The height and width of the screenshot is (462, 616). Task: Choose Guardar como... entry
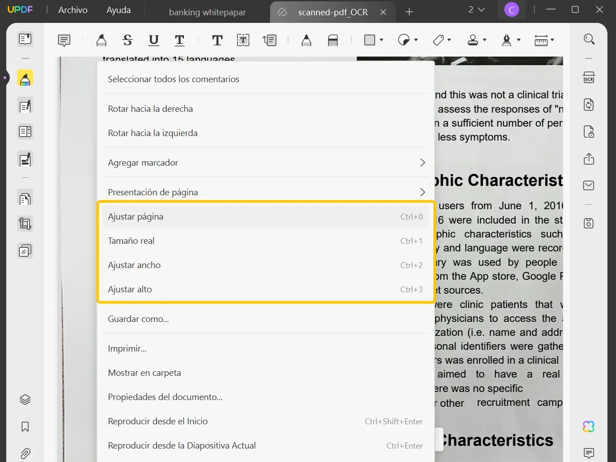pos(266,319)
